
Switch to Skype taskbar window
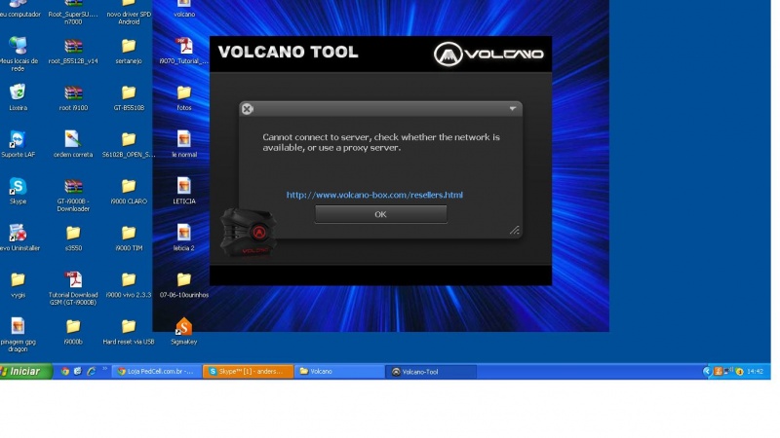[249, 372]
